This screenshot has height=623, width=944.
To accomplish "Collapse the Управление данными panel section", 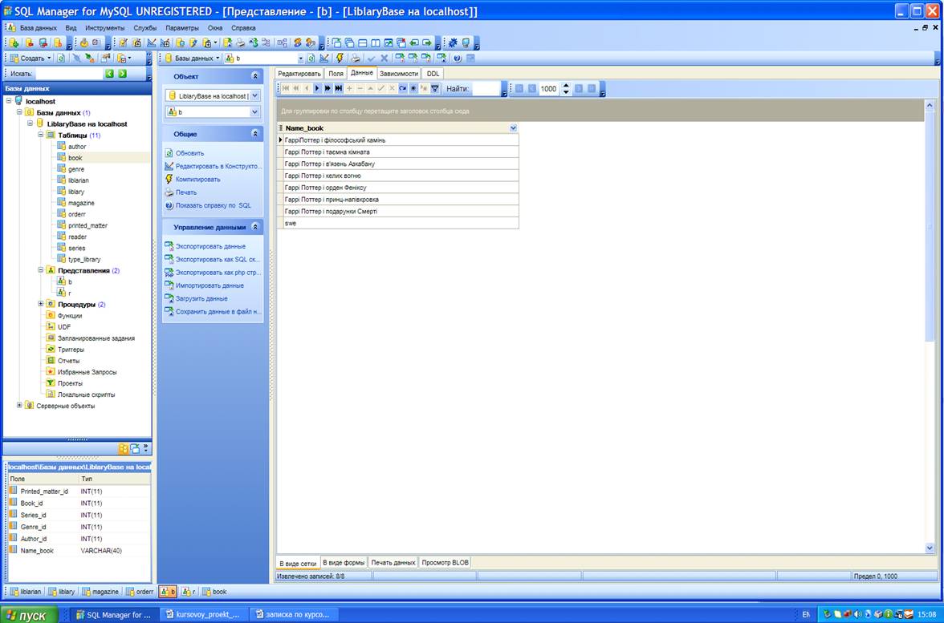I will coord(255,227).
